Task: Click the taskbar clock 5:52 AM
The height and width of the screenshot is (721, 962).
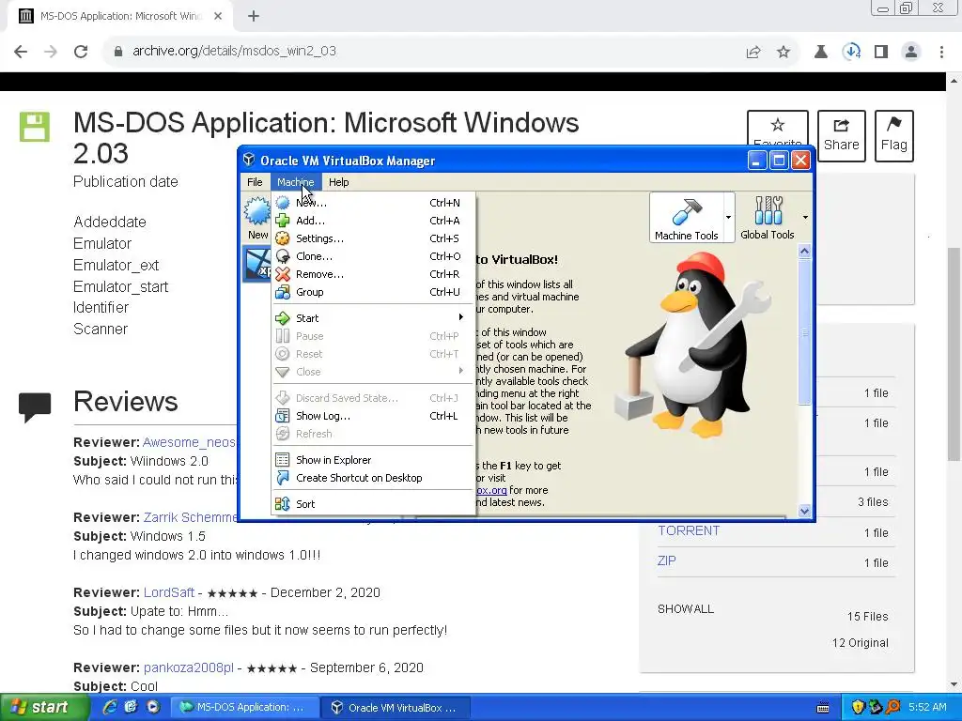Action: [x=927, y=707]
